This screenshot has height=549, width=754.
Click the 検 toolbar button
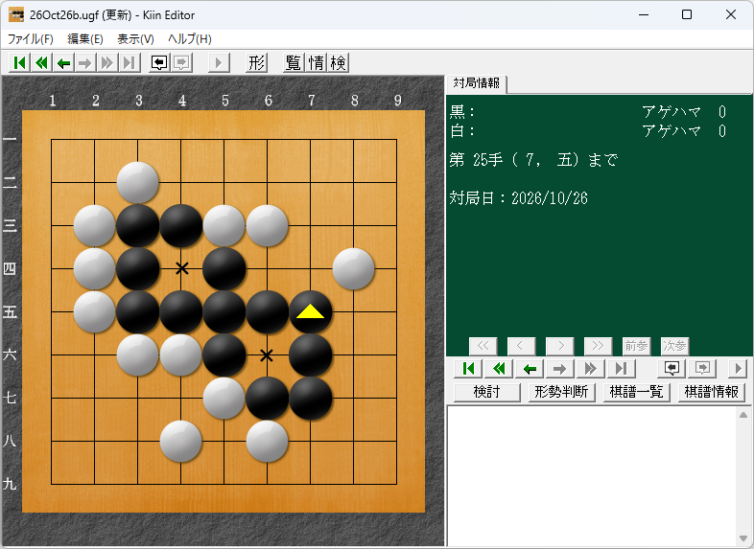tap(338, 62)
